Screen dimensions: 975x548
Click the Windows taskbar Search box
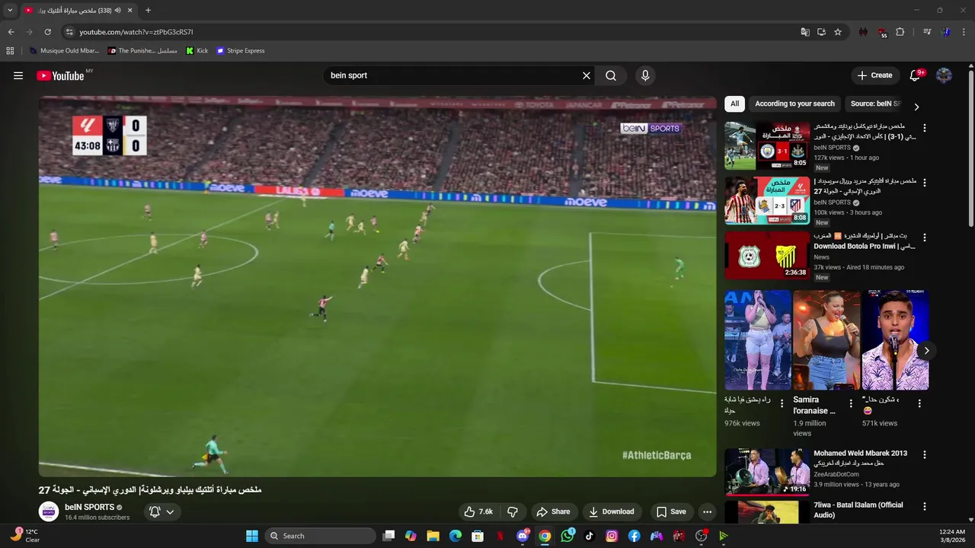pos(321,536)
